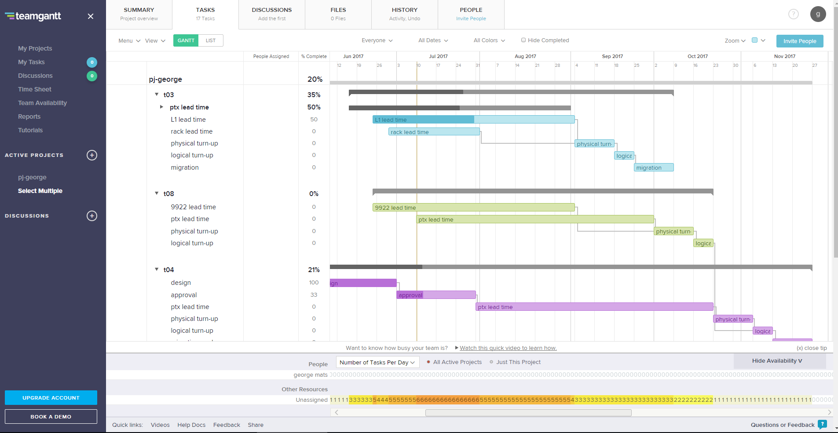Open the View dropdown

click(155, 40)
